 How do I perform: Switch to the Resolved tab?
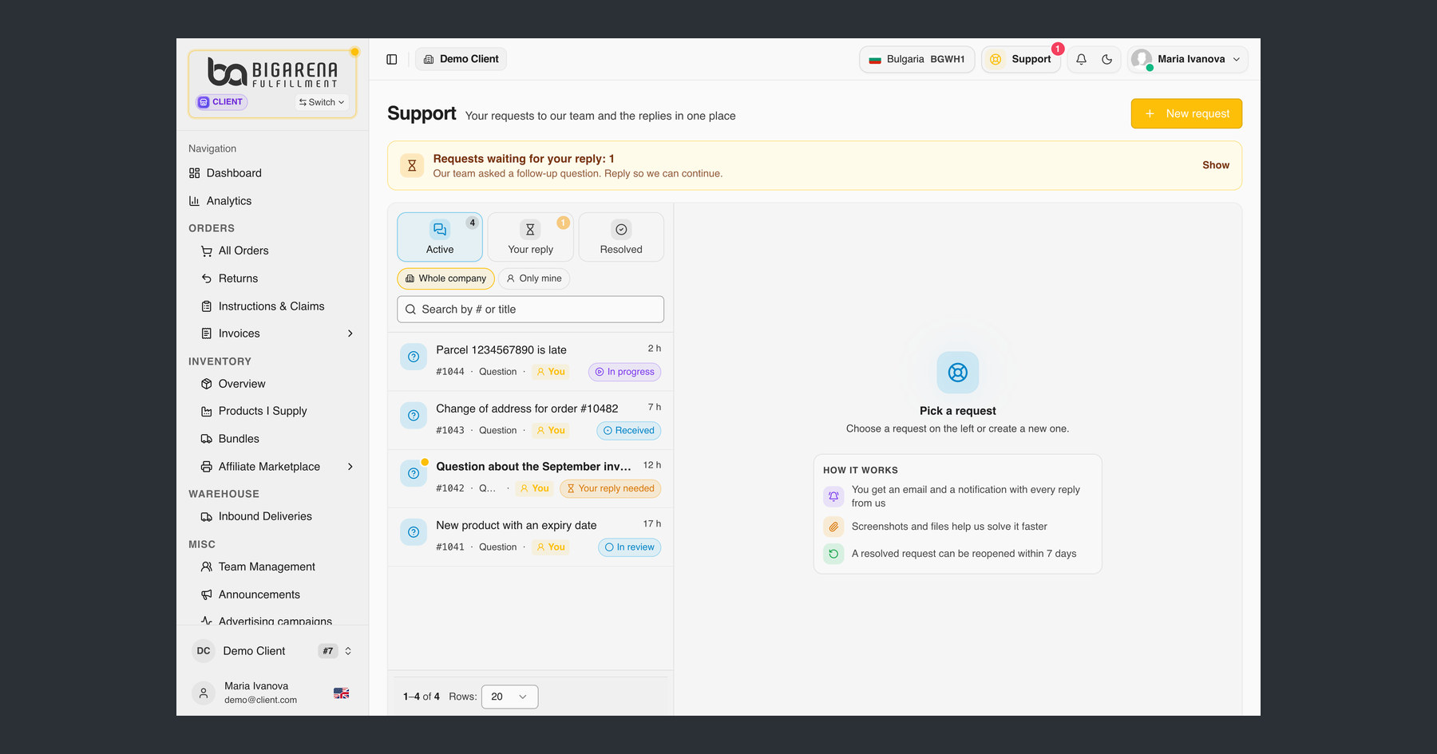click(621, 237)
